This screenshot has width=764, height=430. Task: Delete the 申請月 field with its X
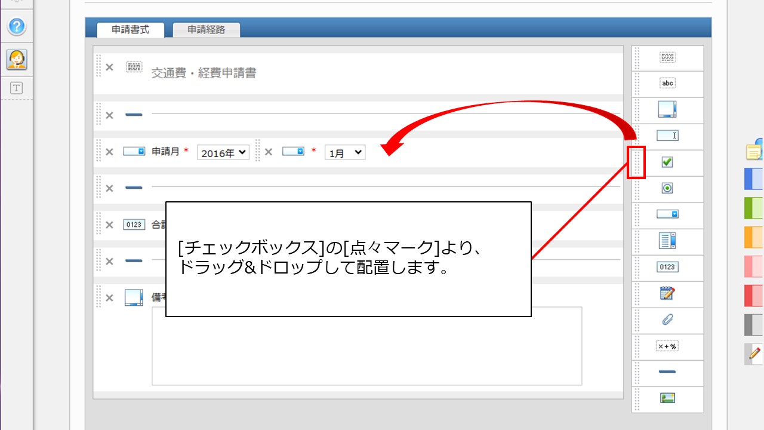pos(109,152)
